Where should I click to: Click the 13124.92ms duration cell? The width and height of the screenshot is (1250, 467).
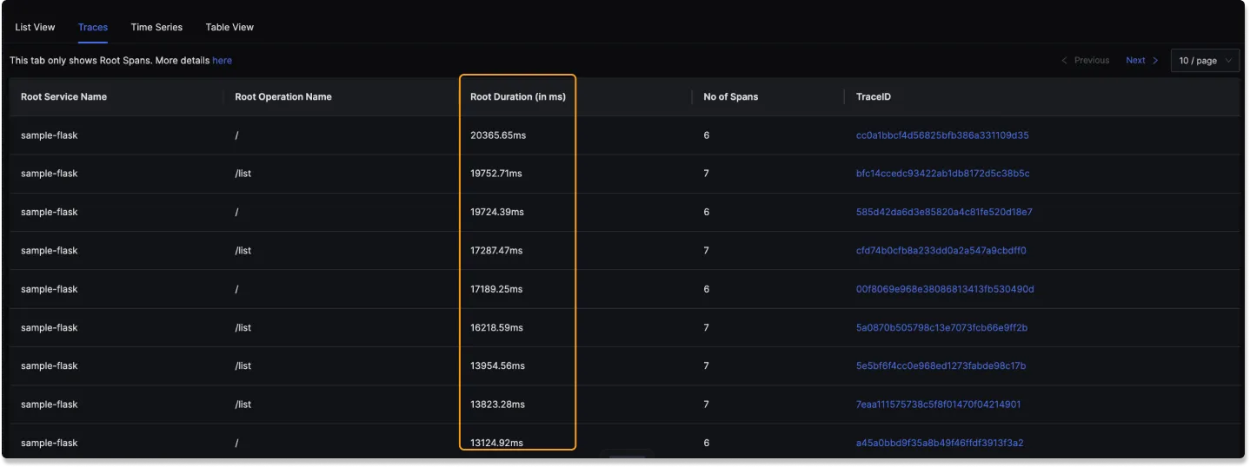click(x=497, y=443)
